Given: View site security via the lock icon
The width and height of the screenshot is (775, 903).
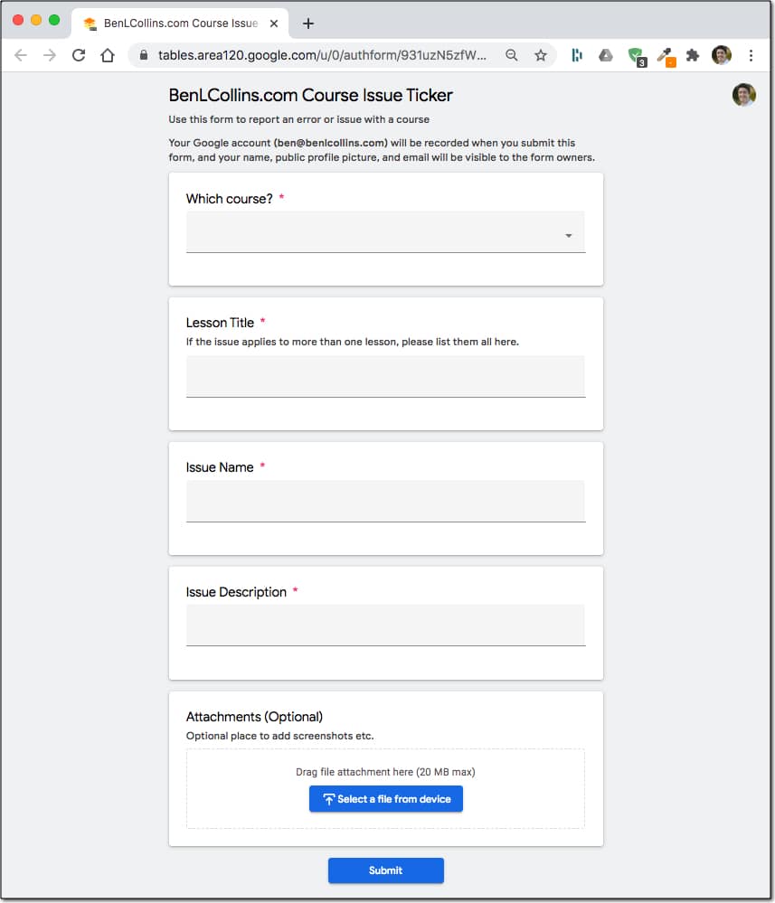Looking at the screenshot, I should (144, 55).
